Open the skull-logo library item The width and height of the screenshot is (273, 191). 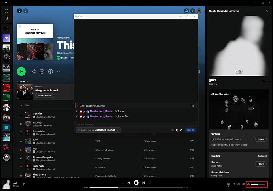(6, 157)
